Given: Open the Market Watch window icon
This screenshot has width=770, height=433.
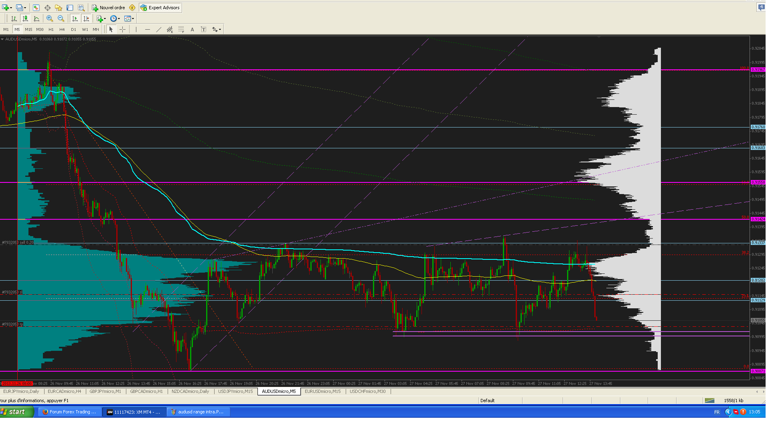Looking at the screenshot, I should [x=36, y=8].
